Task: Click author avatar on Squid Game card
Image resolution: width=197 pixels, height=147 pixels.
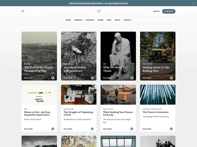Action: point(53,129)
